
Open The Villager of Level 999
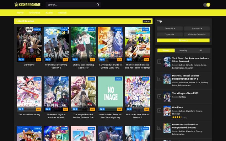[x=185, y=93]
